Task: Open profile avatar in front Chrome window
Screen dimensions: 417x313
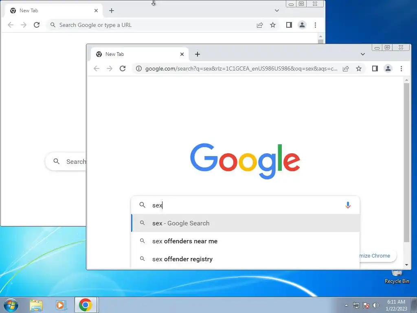Action: point(388,68)
